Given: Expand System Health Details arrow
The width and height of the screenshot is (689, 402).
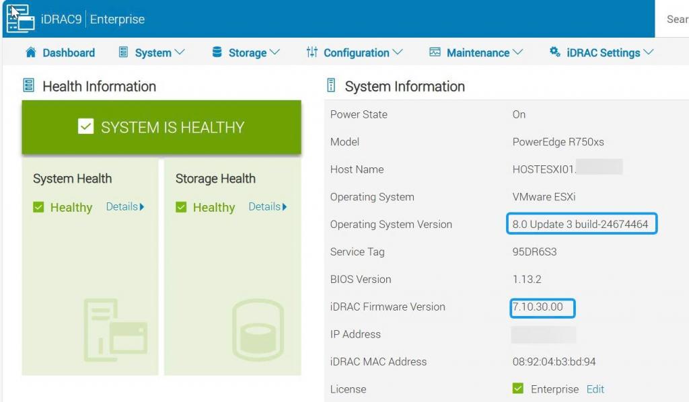Looking at the screenshot, I should tap(142, 206).
